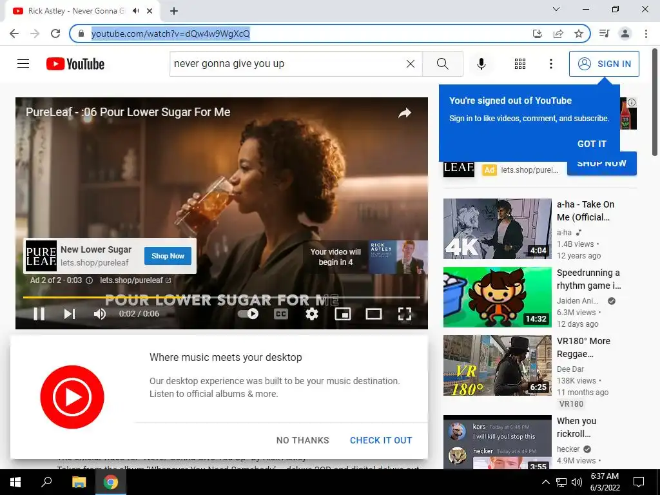Open a new browser tab

click(174, 11)
